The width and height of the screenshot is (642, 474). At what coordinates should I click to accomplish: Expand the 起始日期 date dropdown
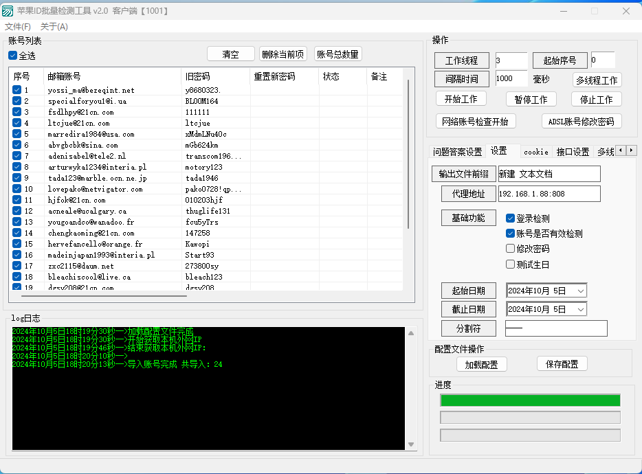tap(580, 291)
